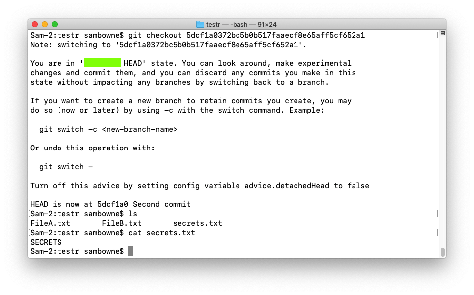This screenshot has width=474, height=295.
Task: Click the vertical scrollbar thumb at the bottom
Action: pyautogui.click(x=442, y=252)
